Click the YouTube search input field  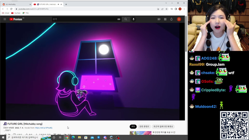coord(84,19)
